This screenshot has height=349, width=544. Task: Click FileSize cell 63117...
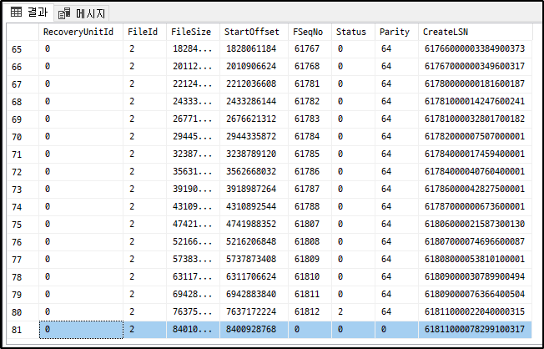point(193,276)
